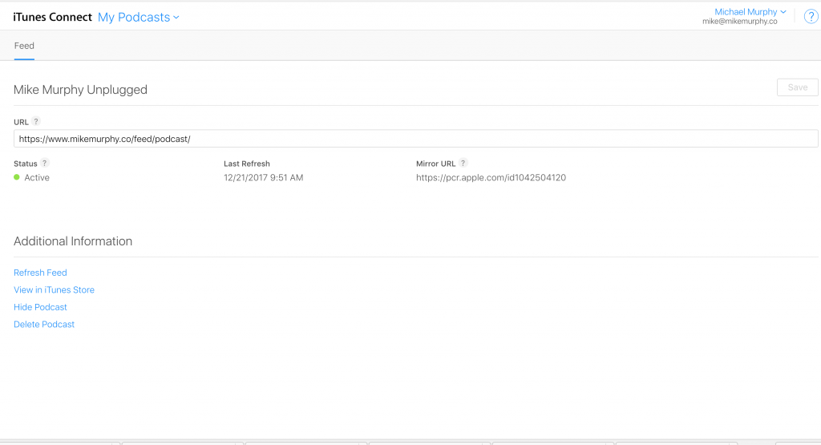Click the Last Refresh date 12/21/2017 9:51 AM
This screenshot has height=445, width=821.
pos(263,178)
